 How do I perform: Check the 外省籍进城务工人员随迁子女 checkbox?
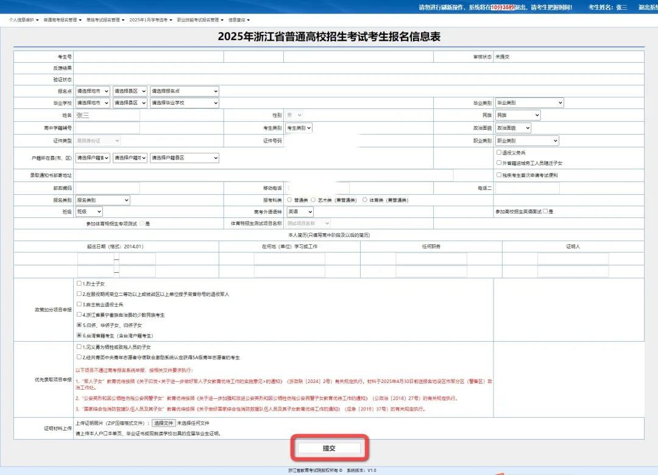499,163
